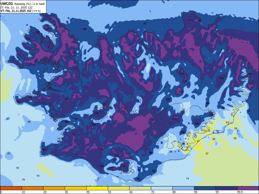Image resolution: width=259 pixels, height=194 pixels.
Task: Click the dark indigo 95–99.9 legend swatch
Action: 226,188
